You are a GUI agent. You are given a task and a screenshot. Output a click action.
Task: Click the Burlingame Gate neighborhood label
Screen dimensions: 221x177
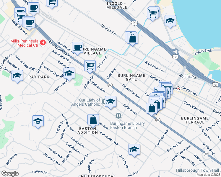coord(131,77)
